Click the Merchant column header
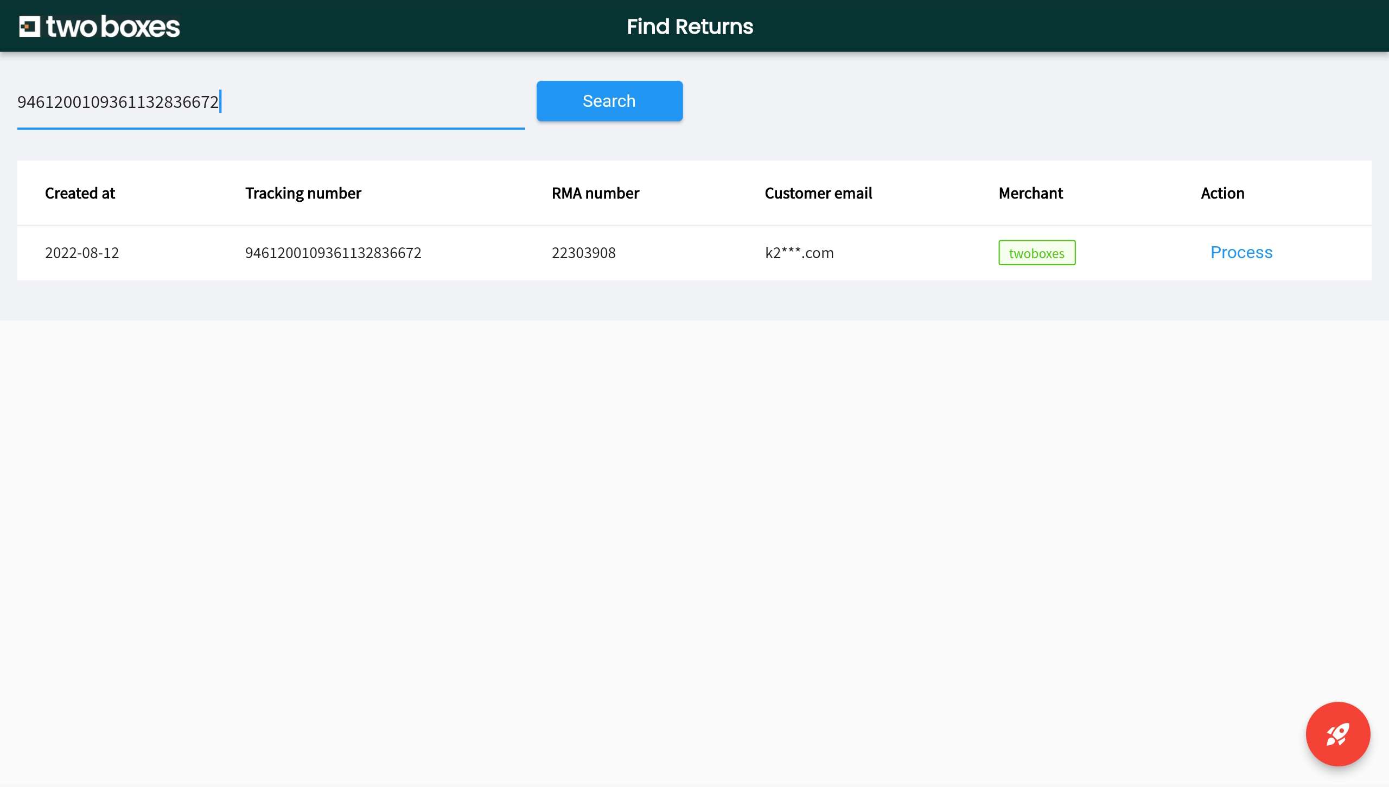 click(x=1030, y=193)
